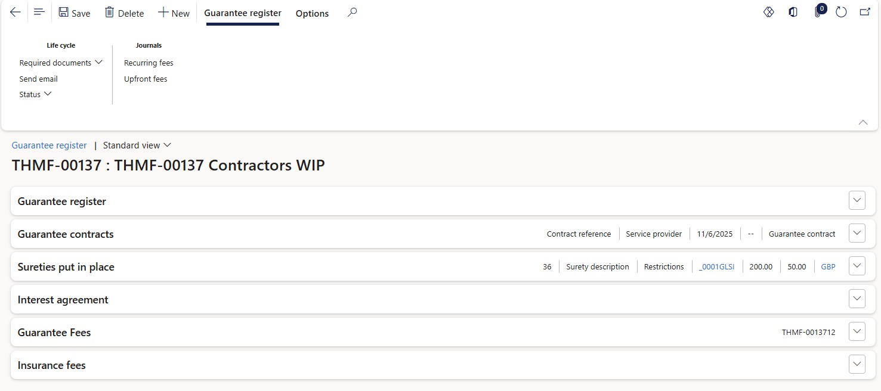The height and width of the screenshot is (391, 881).
Task: Refresh the page with the circular arrow
Action: [841, 13]
